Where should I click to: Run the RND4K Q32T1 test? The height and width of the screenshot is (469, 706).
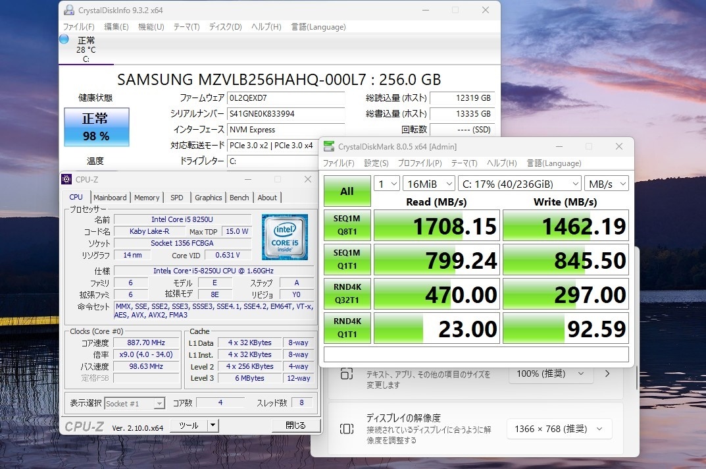(x=347, y=294)
